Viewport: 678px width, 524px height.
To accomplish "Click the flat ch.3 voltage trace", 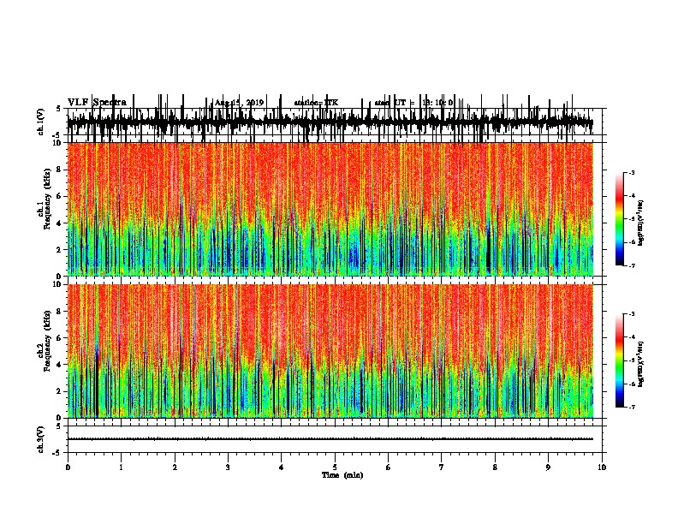I will click(330, 439).
